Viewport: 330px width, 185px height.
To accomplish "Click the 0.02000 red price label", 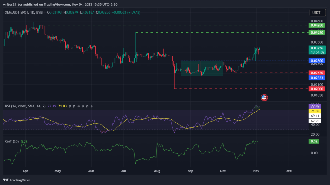I will point(317,89).
